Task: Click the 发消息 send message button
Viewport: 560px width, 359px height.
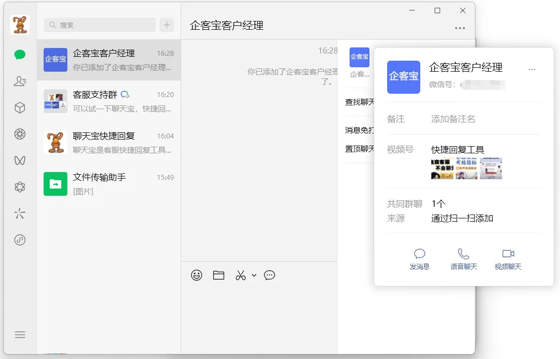Action: pyautogui.click(x=419, y=259)
